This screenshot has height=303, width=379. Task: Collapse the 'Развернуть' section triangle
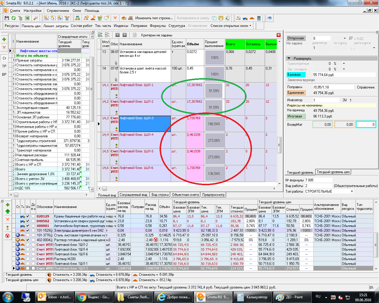(289, 59)
